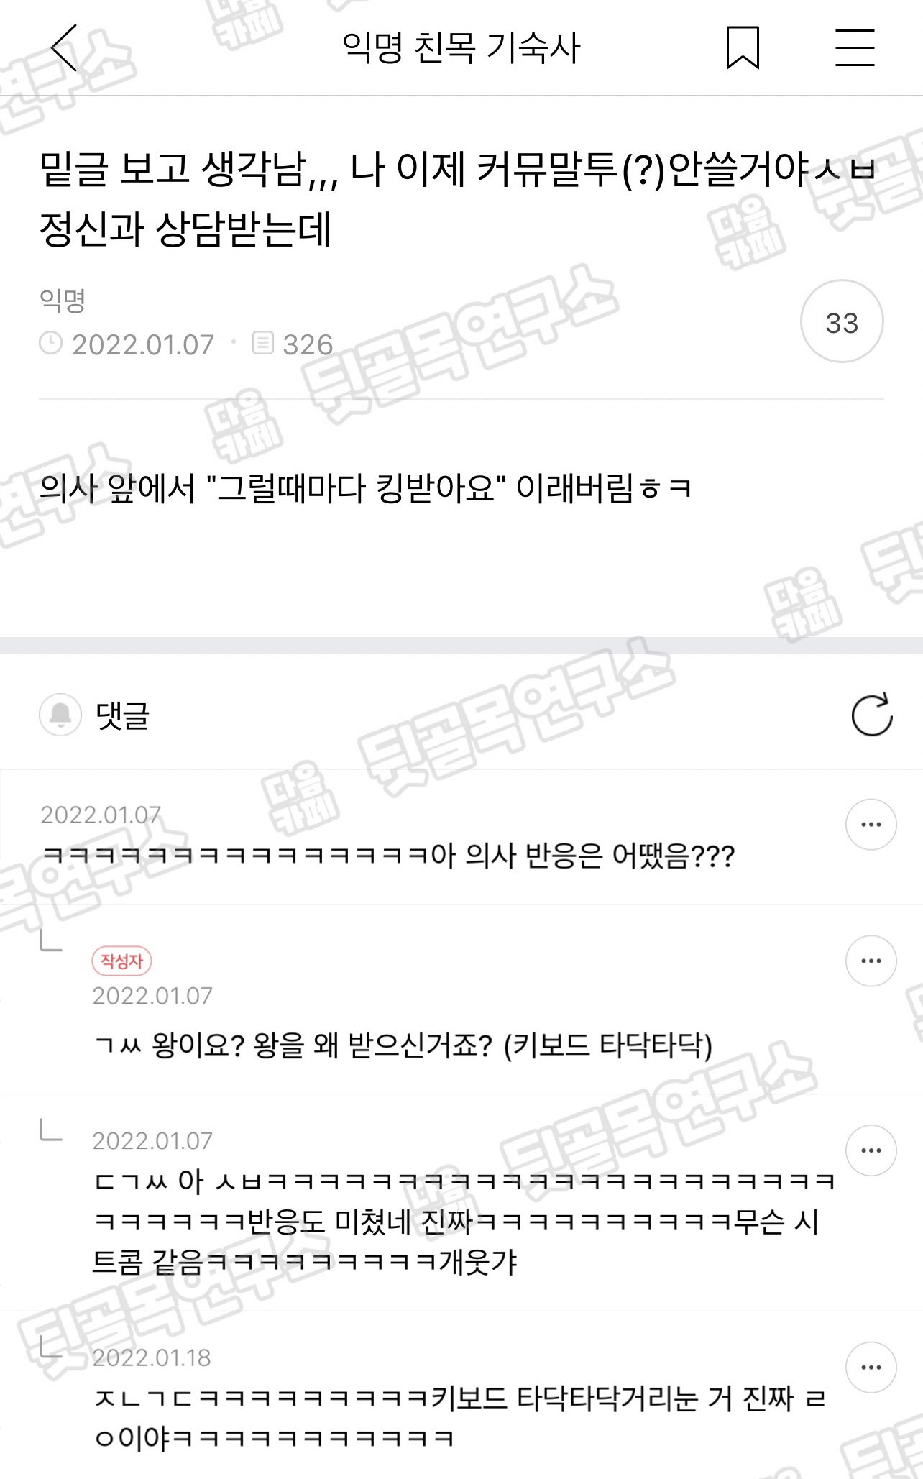Tap the 익명 친목 기숙사 board title
Screen dimensions: 923x1479
[x=461, y=48]
